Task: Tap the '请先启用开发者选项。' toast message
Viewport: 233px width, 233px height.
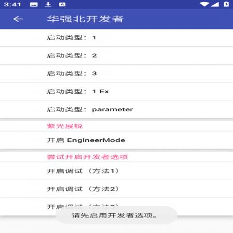Action: [116, 215]
